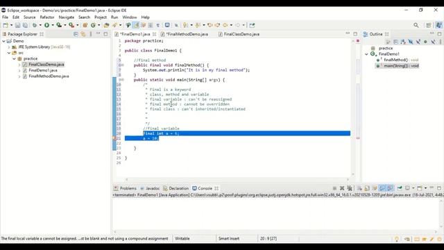Close the FinalDemo1.java editor tab
The image size is (444, 250).
tap(154, 34)
